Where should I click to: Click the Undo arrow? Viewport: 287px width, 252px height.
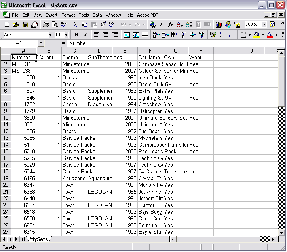[124, 24]
